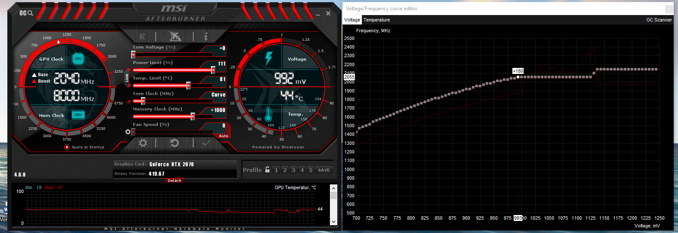Click the hardware monitor scrollbar down arrow
This screenshot has height=233, width=678.
333,222
